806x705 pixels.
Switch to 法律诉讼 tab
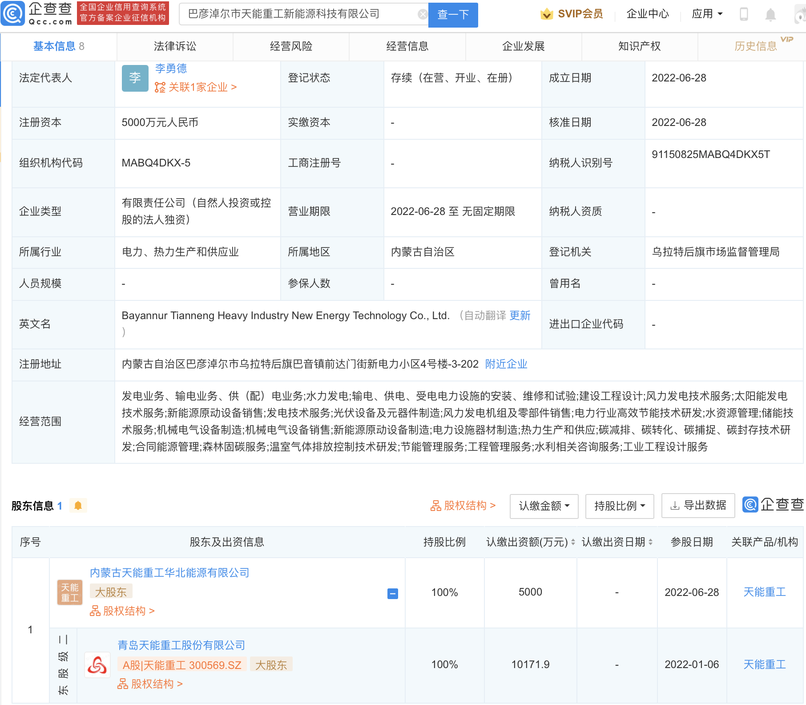pyautogui.click(x=175, y=46)
